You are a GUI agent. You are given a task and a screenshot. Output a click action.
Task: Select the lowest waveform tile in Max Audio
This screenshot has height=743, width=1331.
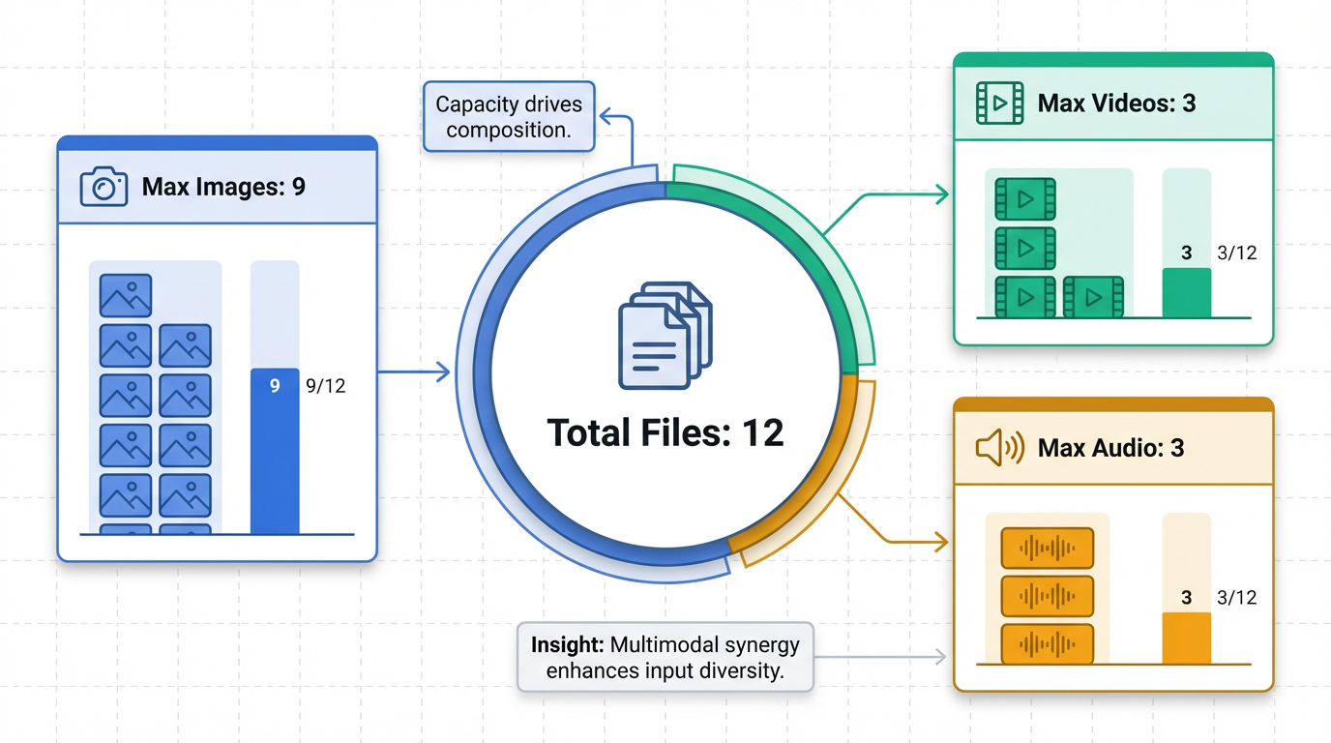point(1047,644)
